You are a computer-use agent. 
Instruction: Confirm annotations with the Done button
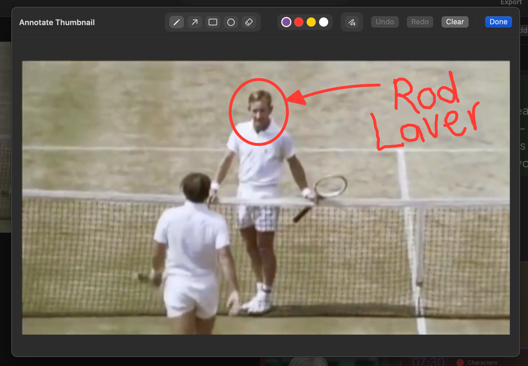coord(498,22)
